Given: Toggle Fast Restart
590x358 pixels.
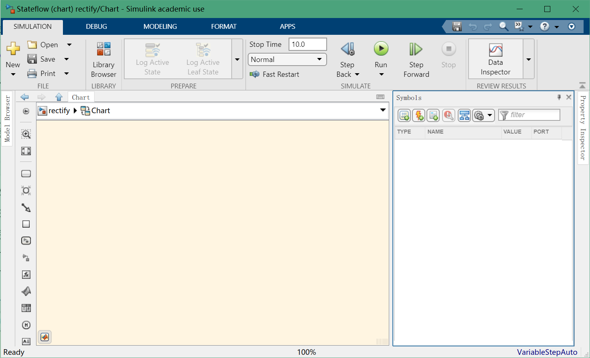Looking at the screenshot, I should (x=274, y=74).
